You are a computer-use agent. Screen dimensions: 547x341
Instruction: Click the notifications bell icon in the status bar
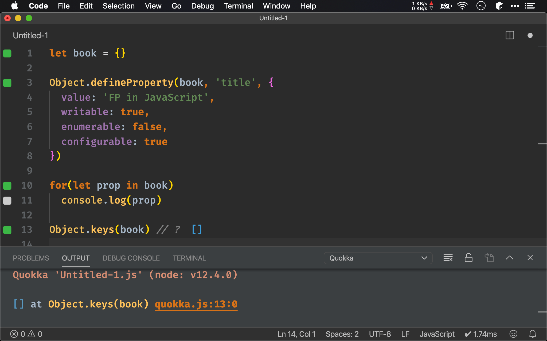click(x=533, y=334)
